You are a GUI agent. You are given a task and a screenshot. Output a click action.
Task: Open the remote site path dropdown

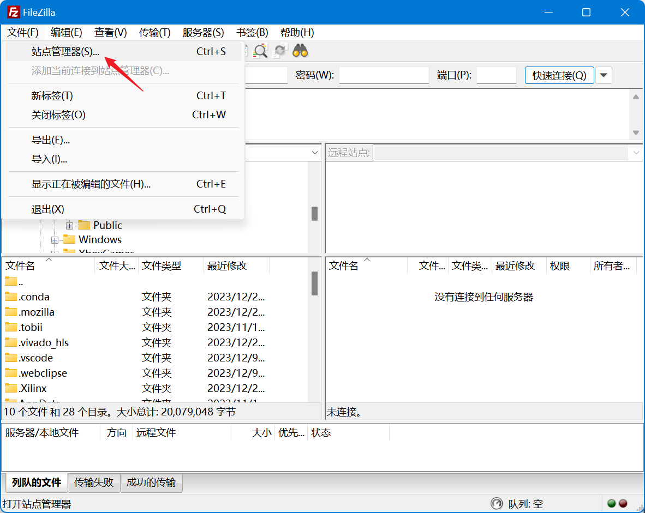click(x=636, y=153)
